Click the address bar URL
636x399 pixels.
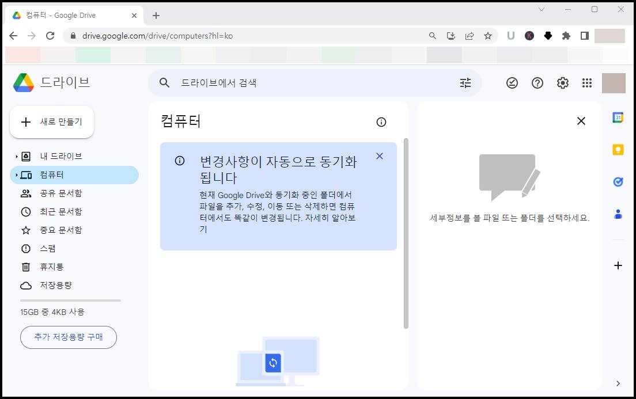[x=157, y=36]
